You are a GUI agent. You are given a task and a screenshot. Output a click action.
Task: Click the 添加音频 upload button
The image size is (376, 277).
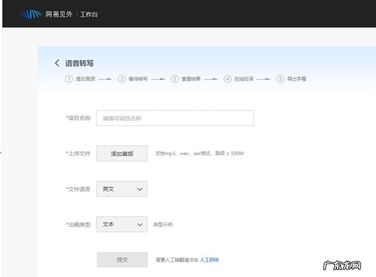[122, 153]
